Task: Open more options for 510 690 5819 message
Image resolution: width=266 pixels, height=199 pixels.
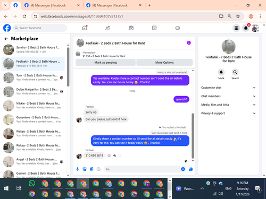Action: [x=120, y=155]
